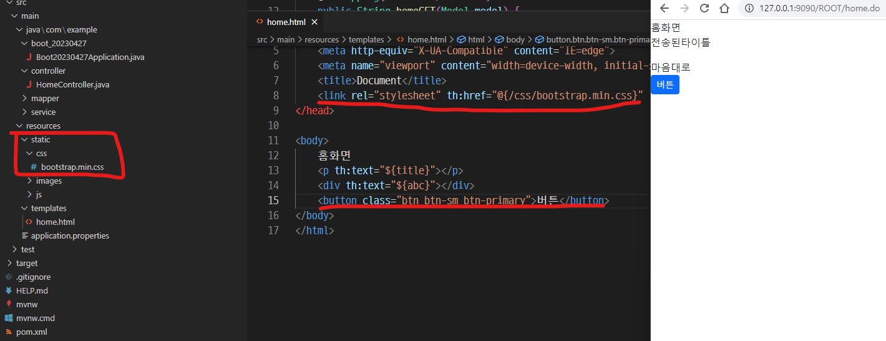Expand the mapper folder
The height and width of the screenshot is (341, 886).
point(24,98)
